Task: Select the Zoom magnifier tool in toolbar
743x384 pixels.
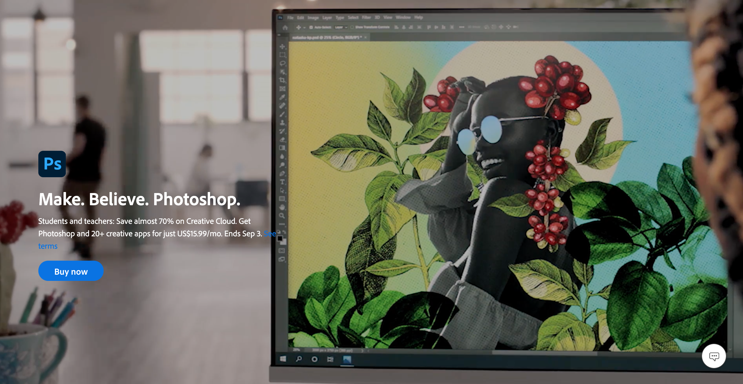Action: [x=282, y=216]
